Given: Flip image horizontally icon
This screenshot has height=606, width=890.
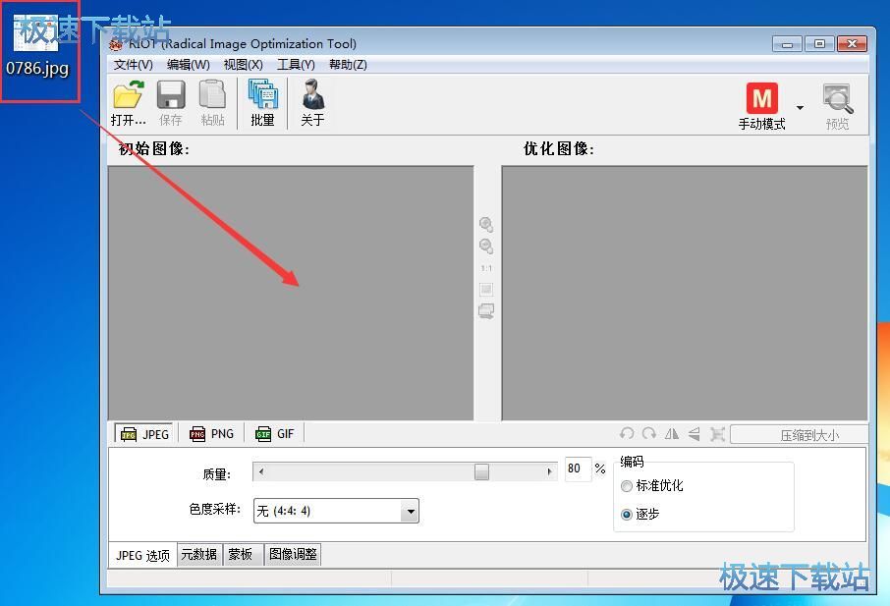Looking at the screenshot, I should pyautogui.click(x=672, y=434).
